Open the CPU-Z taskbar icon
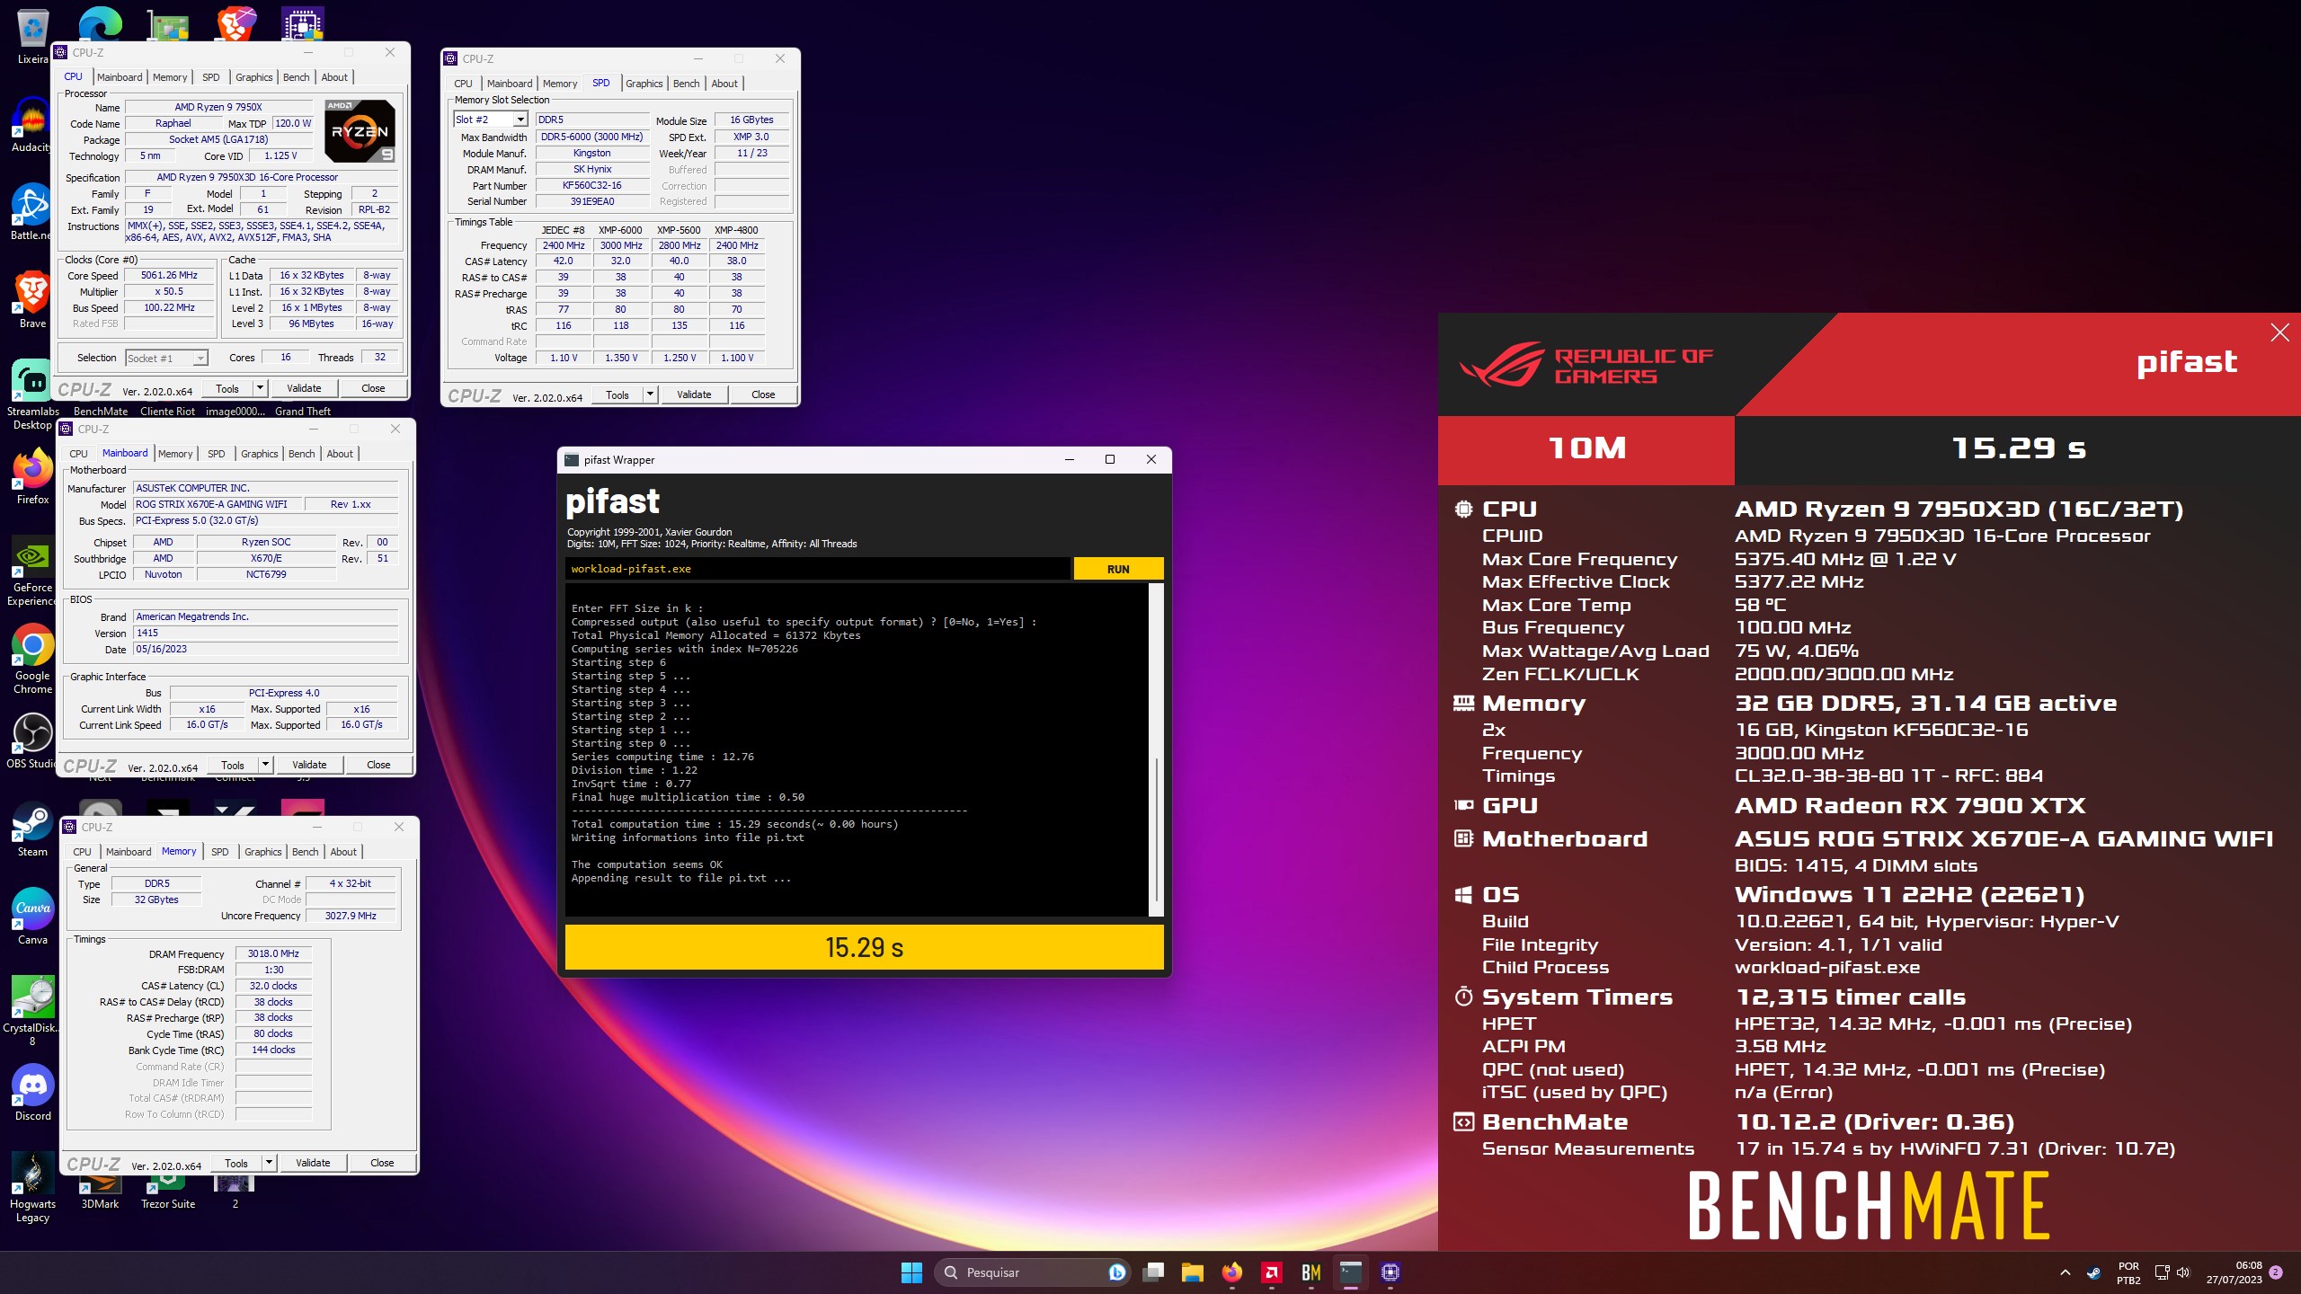 point(1390,1272)
